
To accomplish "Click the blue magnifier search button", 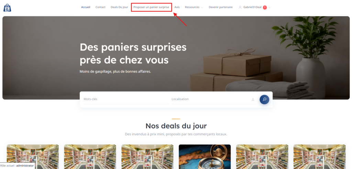I will pyautogui.click(x=264, y=99).
